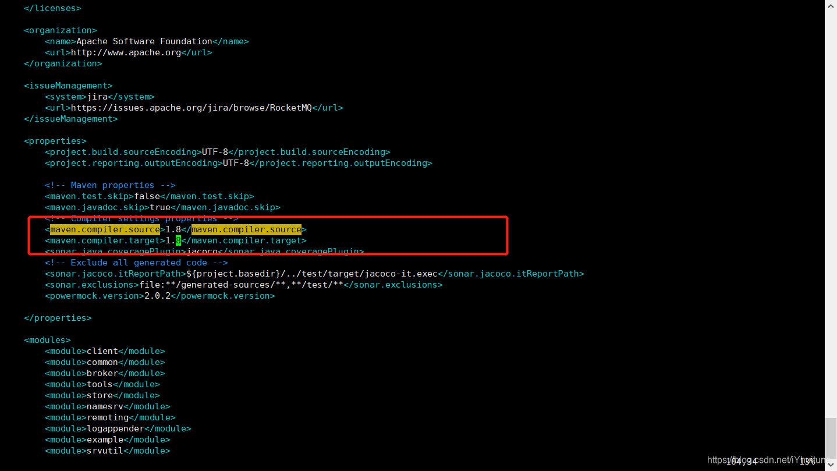This screenshot has height=471, width=837.
Task: Click the 'client' module entry
Action: (105, 351)
